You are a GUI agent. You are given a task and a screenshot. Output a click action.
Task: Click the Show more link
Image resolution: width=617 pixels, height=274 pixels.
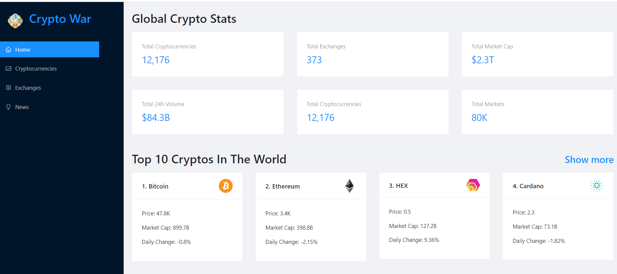pos(589,160)
